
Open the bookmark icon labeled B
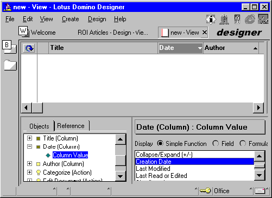click(x=9, y=47)
